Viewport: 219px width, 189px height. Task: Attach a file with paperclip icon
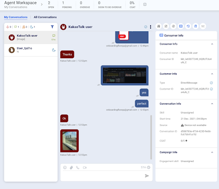pos(71,168)
